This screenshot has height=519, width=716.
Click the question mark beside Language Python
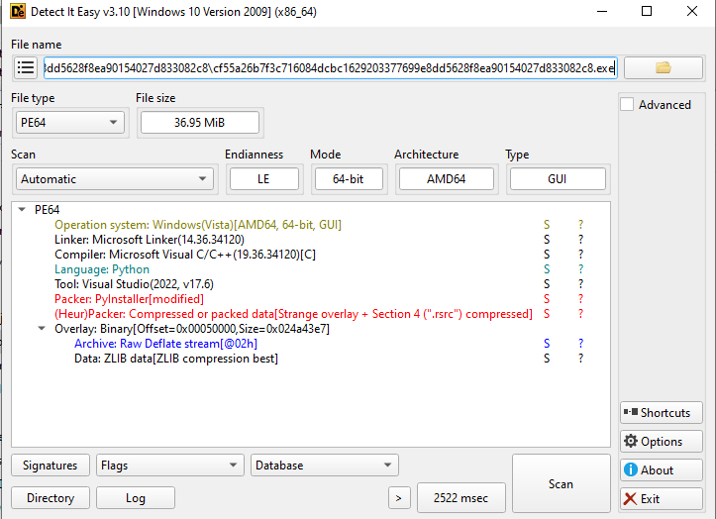point(580,269)
